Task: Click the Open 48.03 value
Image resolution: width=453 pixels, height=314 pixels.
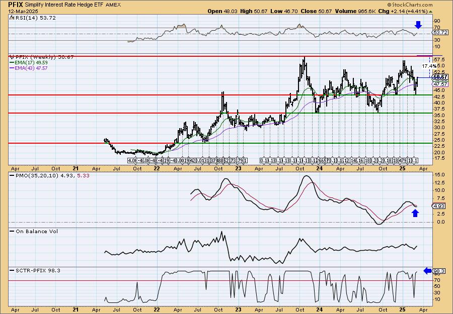Action: [x=222, y=11]
